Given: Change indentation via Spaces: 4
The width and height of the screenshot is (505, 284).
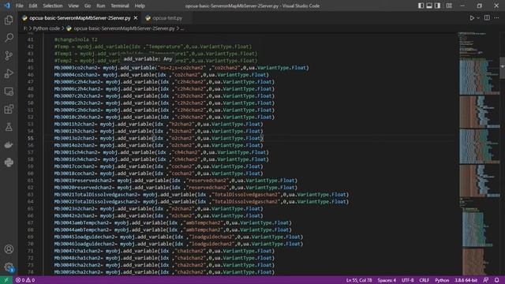Looking at the screenshot, I should click(387, 280).
